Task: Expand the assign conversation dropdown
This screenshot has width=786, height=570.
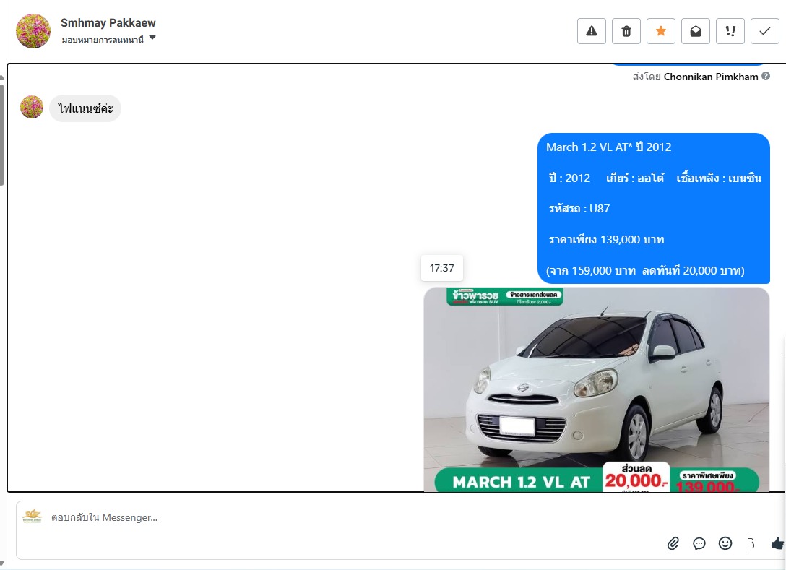Action: (108, 39)
